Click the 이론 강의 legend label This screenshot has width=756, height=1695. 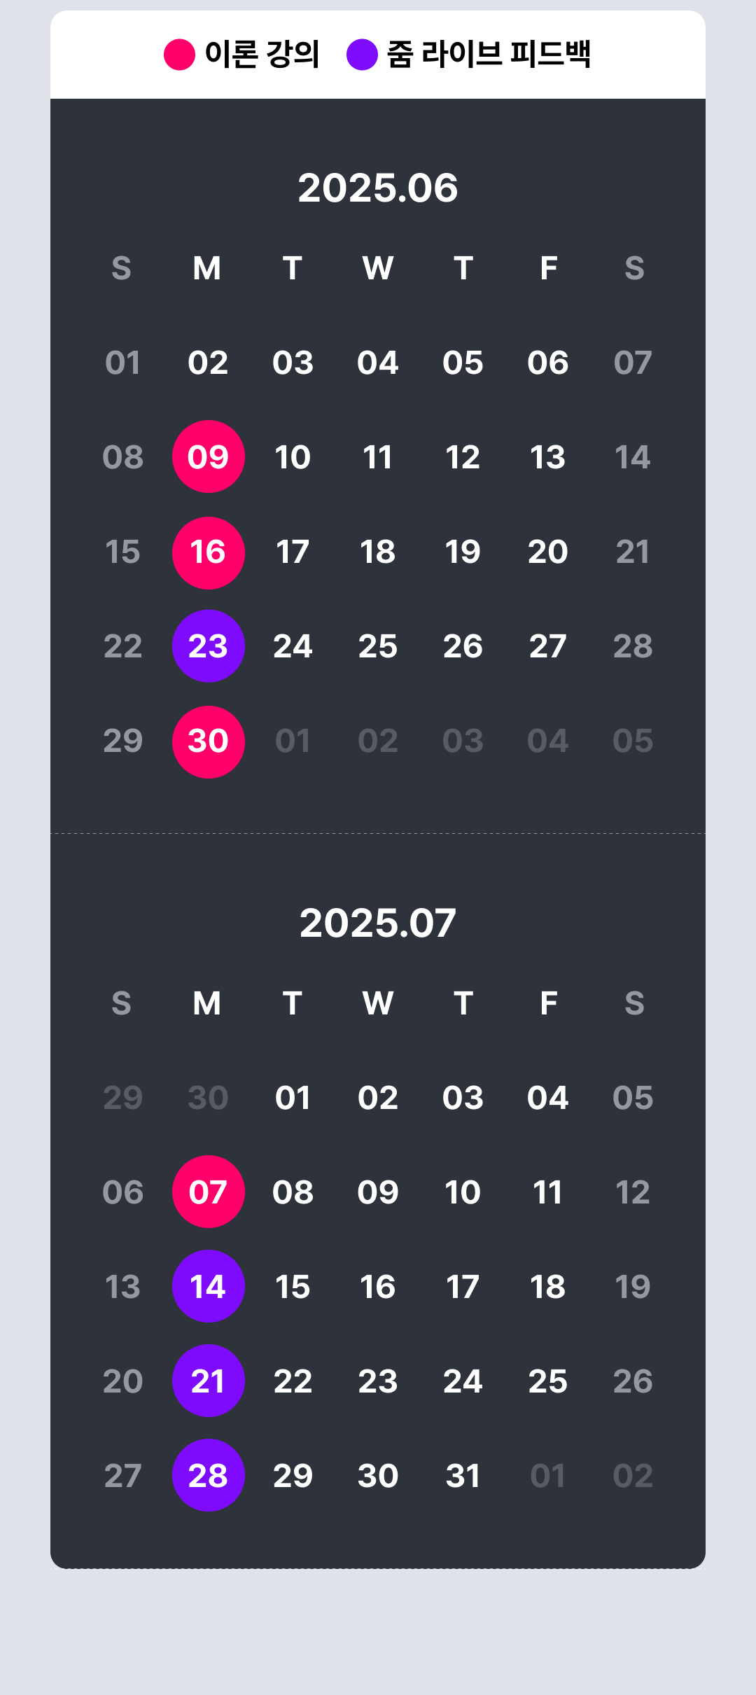pyautogui.click(x=262, y=55)
